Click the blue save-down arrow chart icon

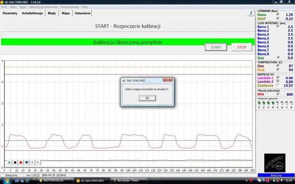coord(27,163)
